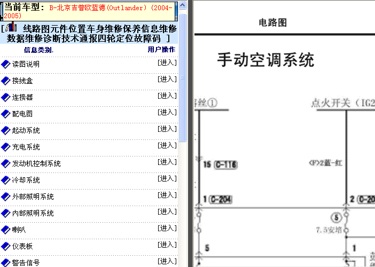
Task: Click the book icon beside 配电图
Action: click(6, 114)
